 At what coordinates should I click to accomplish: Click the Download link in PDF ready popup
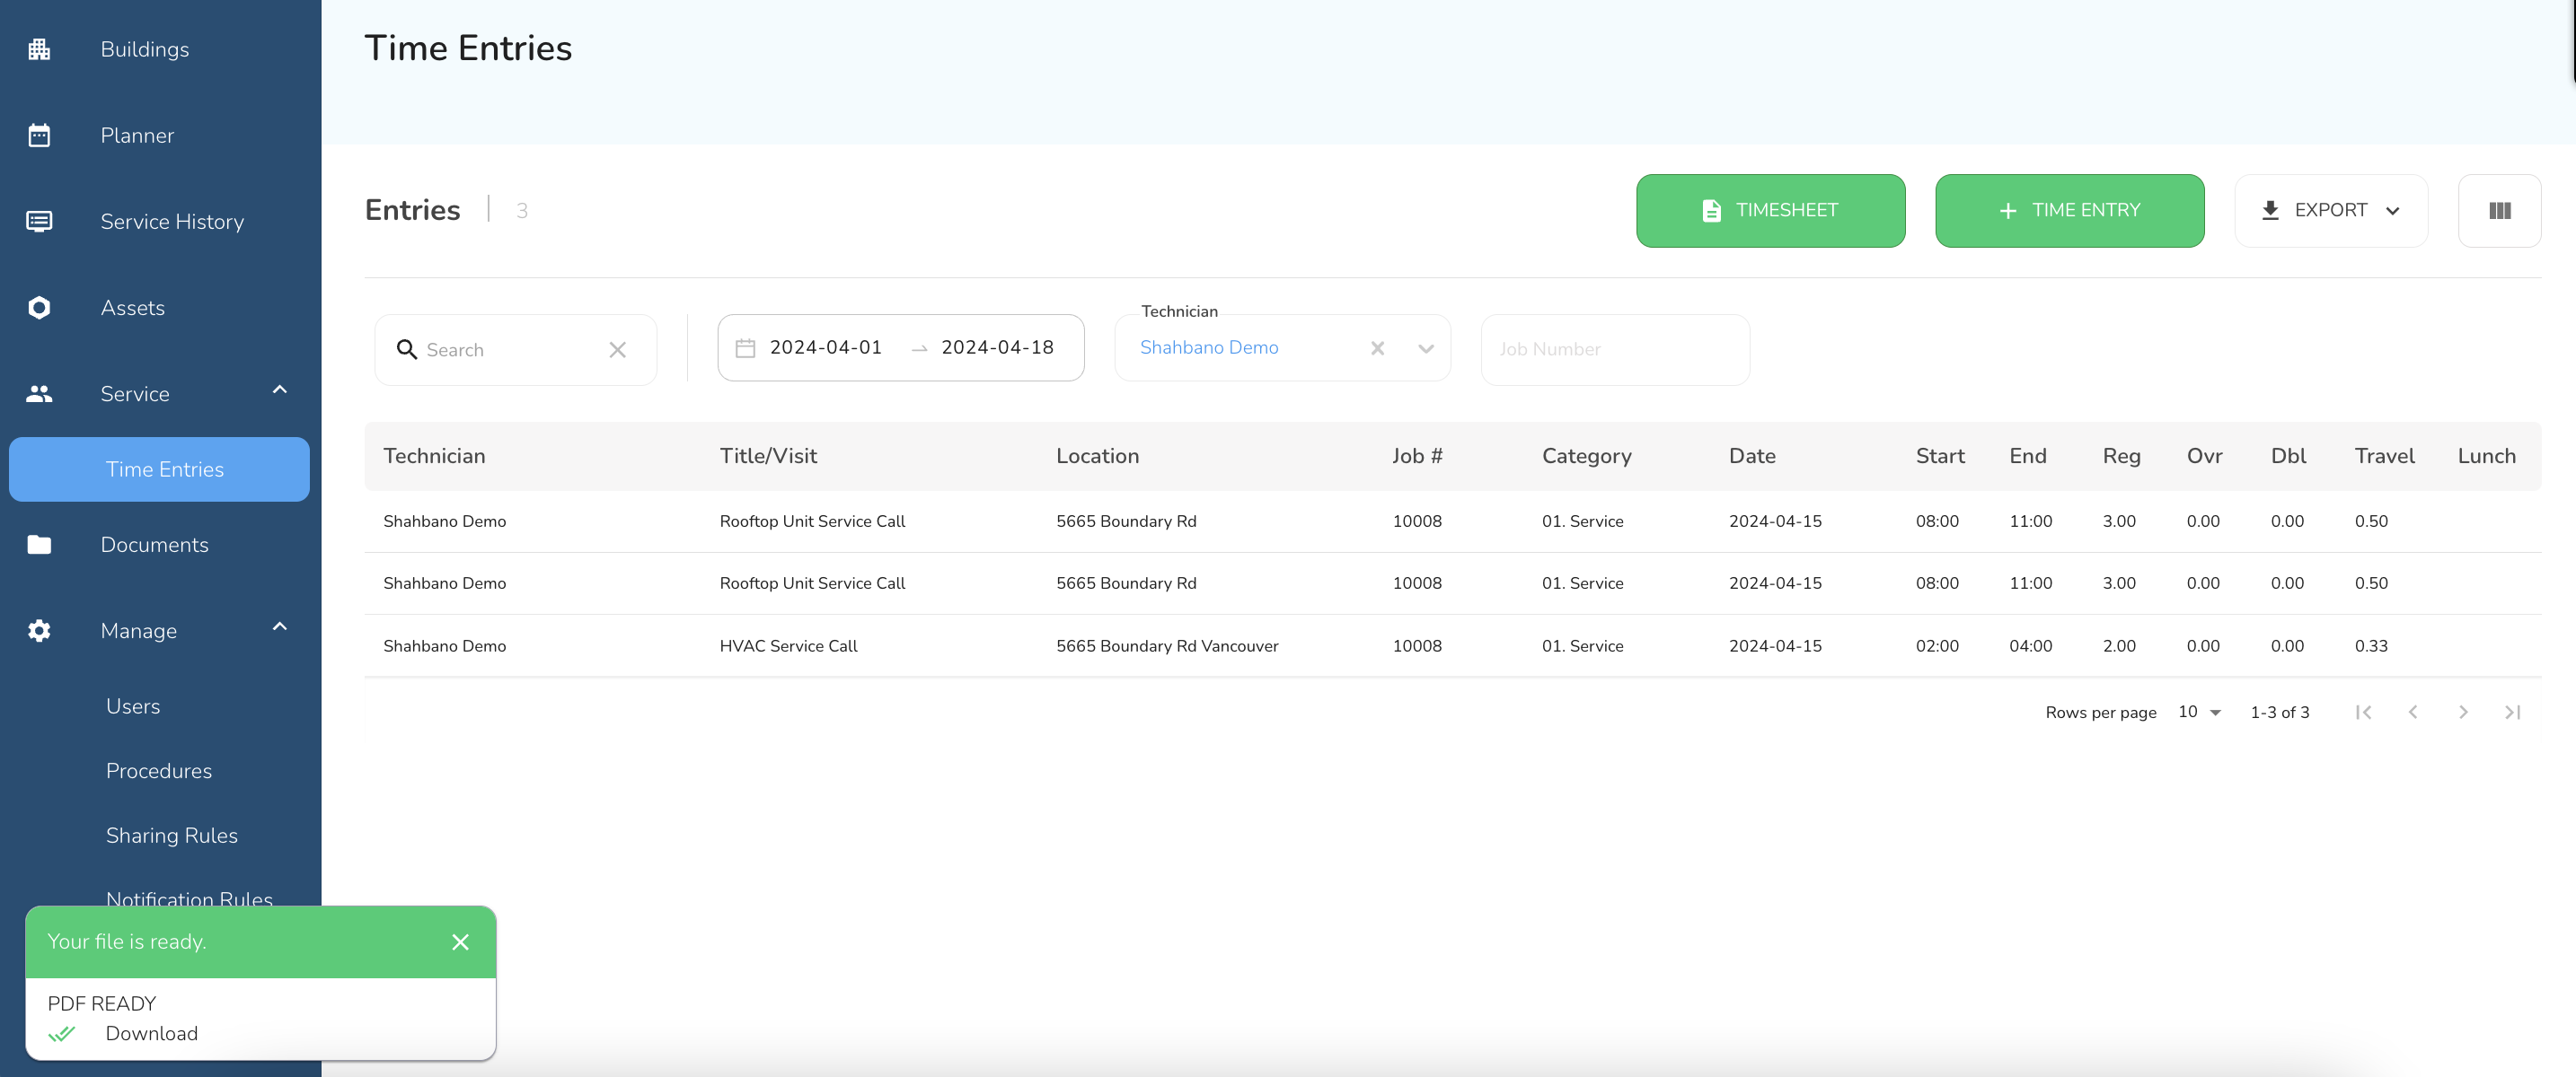[x=151, y=1033]
